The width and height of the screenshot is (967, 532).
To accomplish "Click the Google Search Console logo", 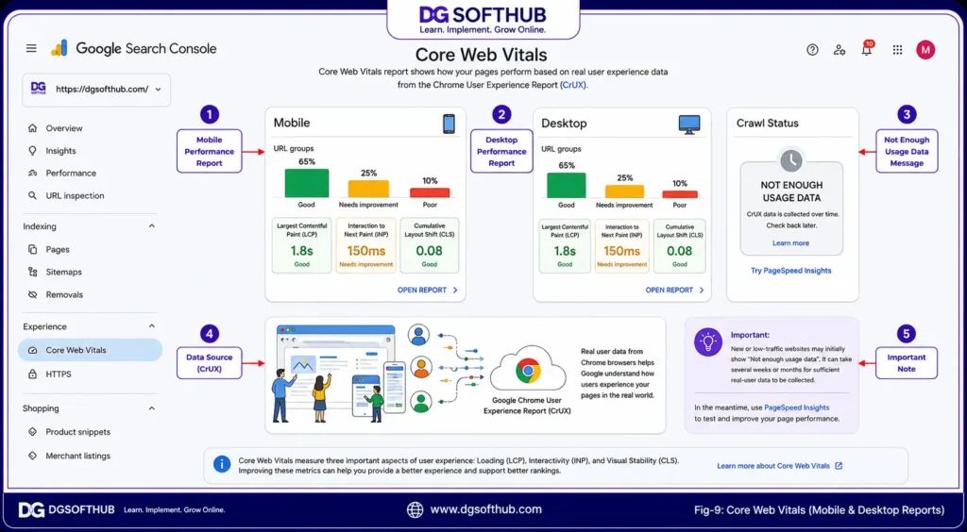I will [134, 48].
